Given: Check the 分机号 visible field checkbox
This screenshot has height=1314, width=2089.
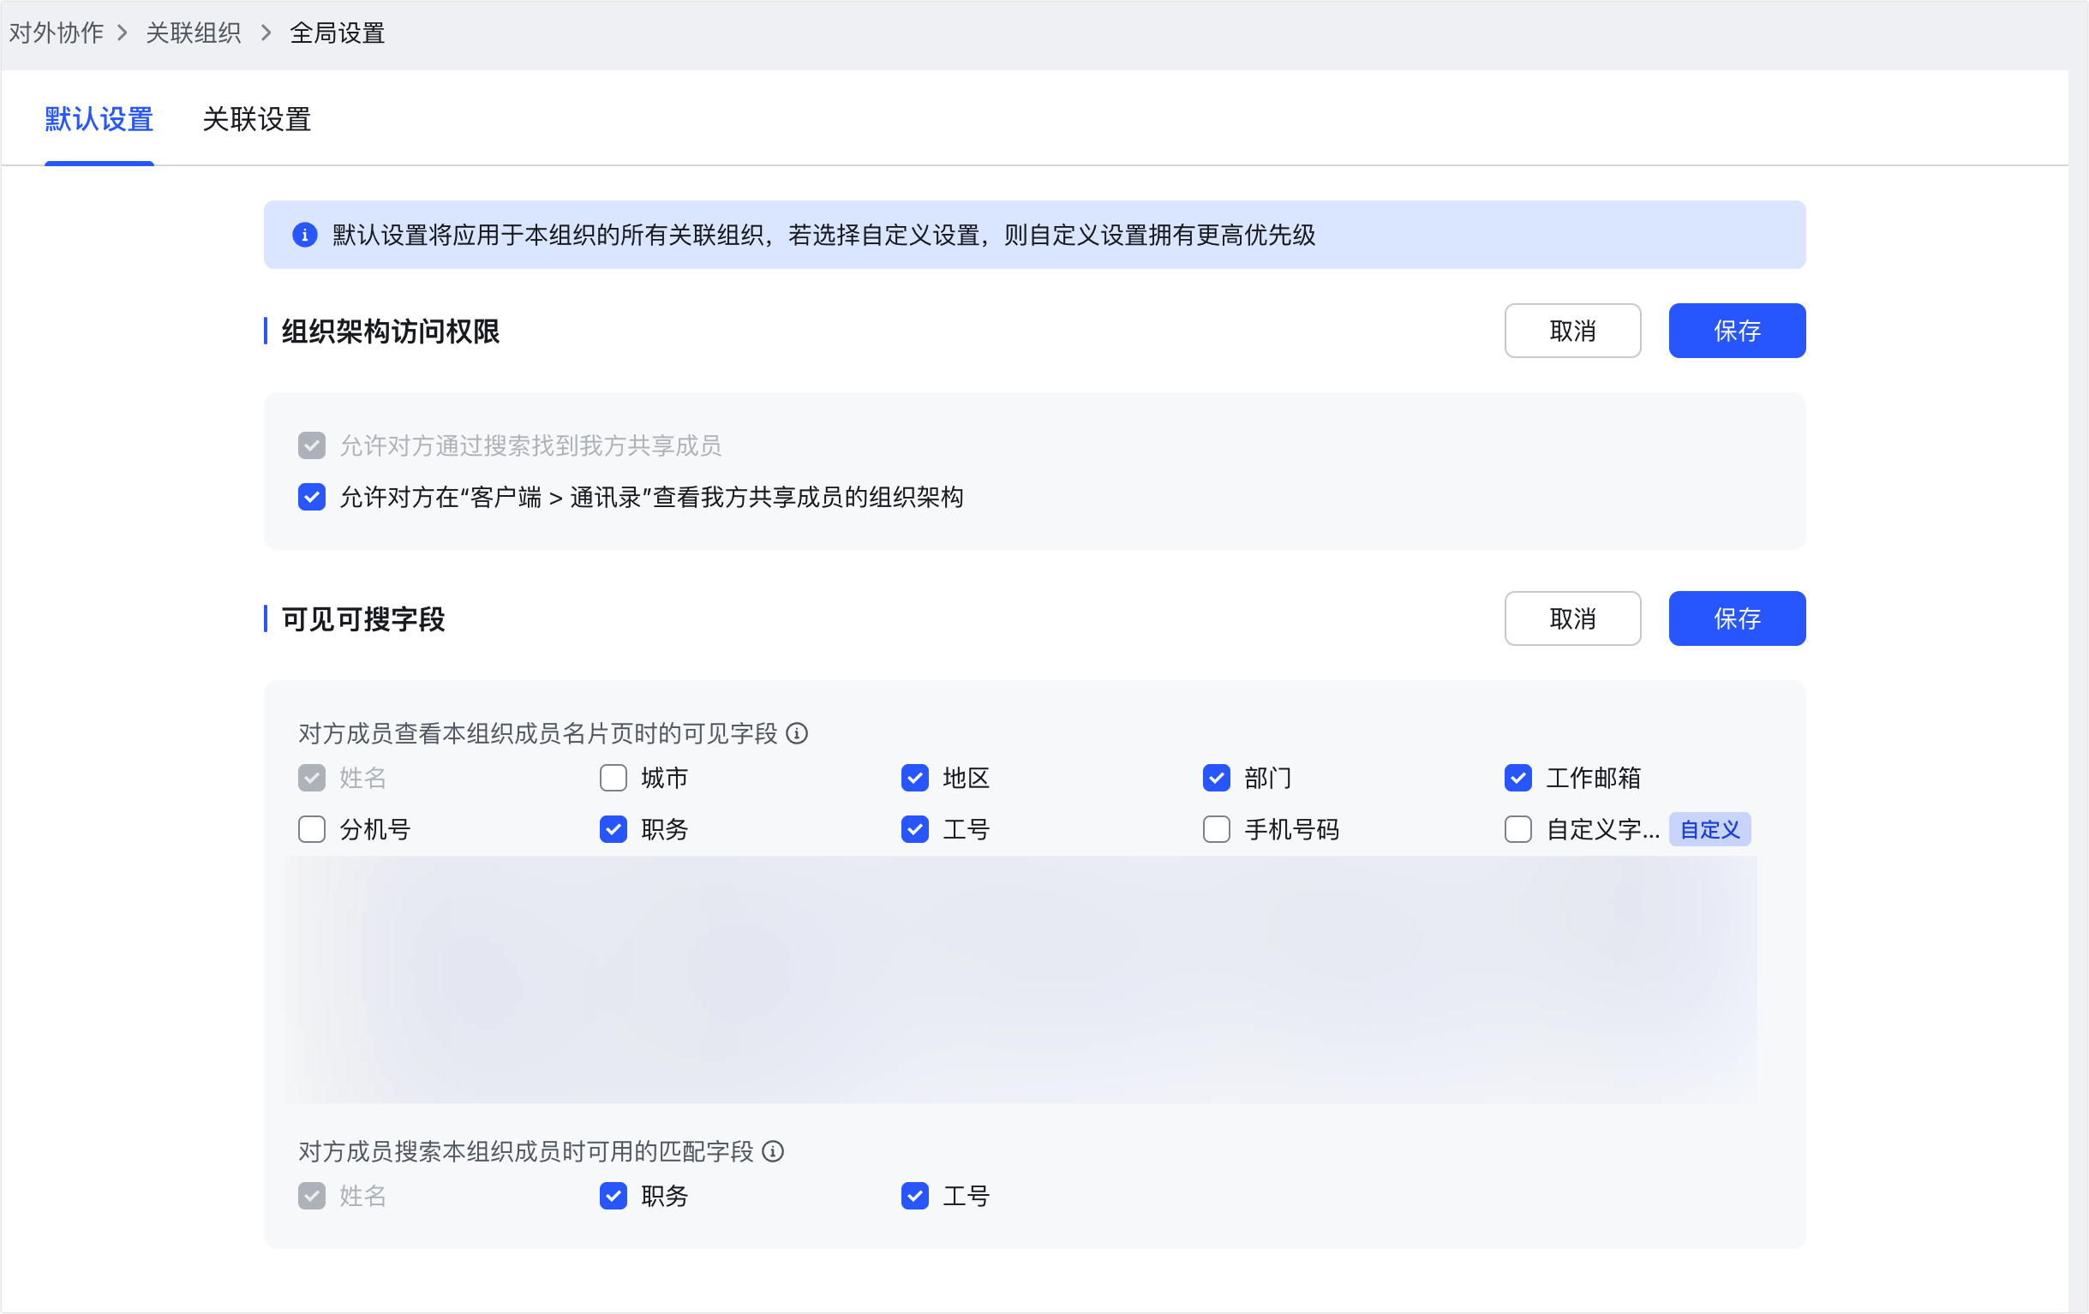Looking at the screenshot, I should point(311,829).
